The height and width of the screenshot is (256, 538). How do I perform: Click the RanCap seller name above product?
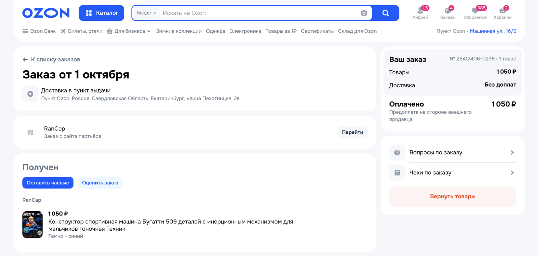click(32, 200)
